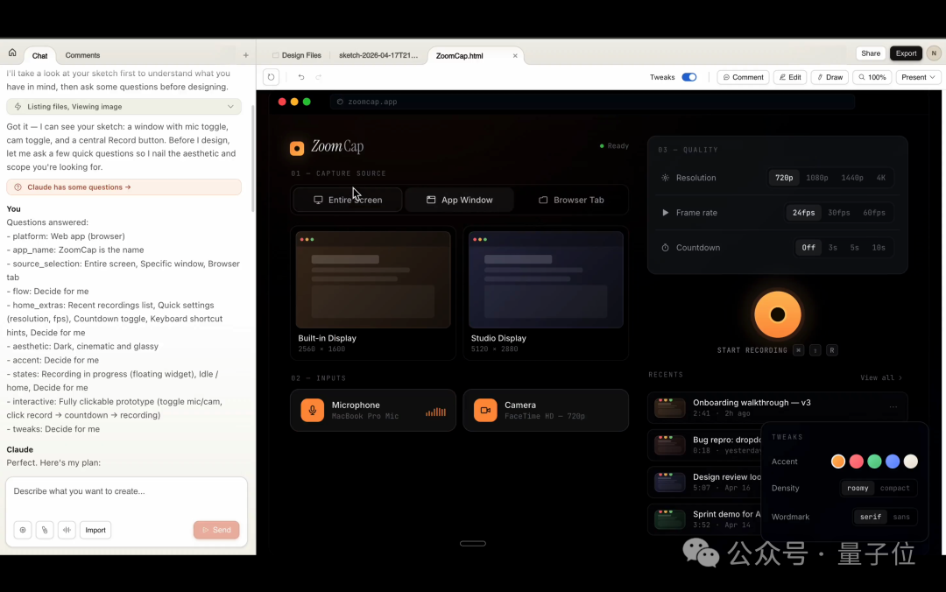
Task: Click the home icon in the chat panel
Action: 12,53
